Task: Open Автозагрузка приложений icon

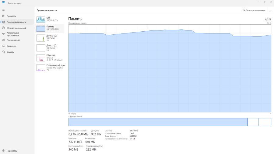Action: pos(3,34)
